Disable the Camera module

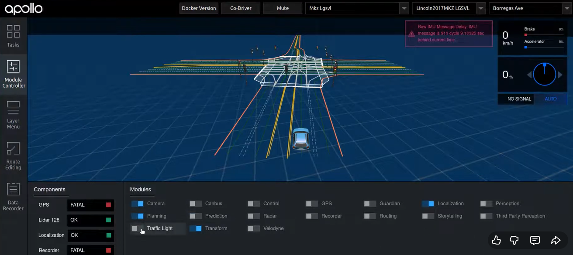(137, 203)
